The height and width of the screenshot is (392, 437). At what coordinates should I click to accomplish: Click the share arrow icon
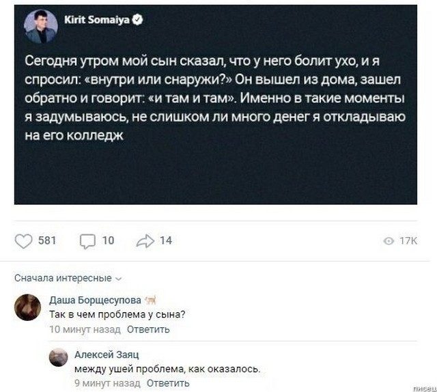click(146, 240)
